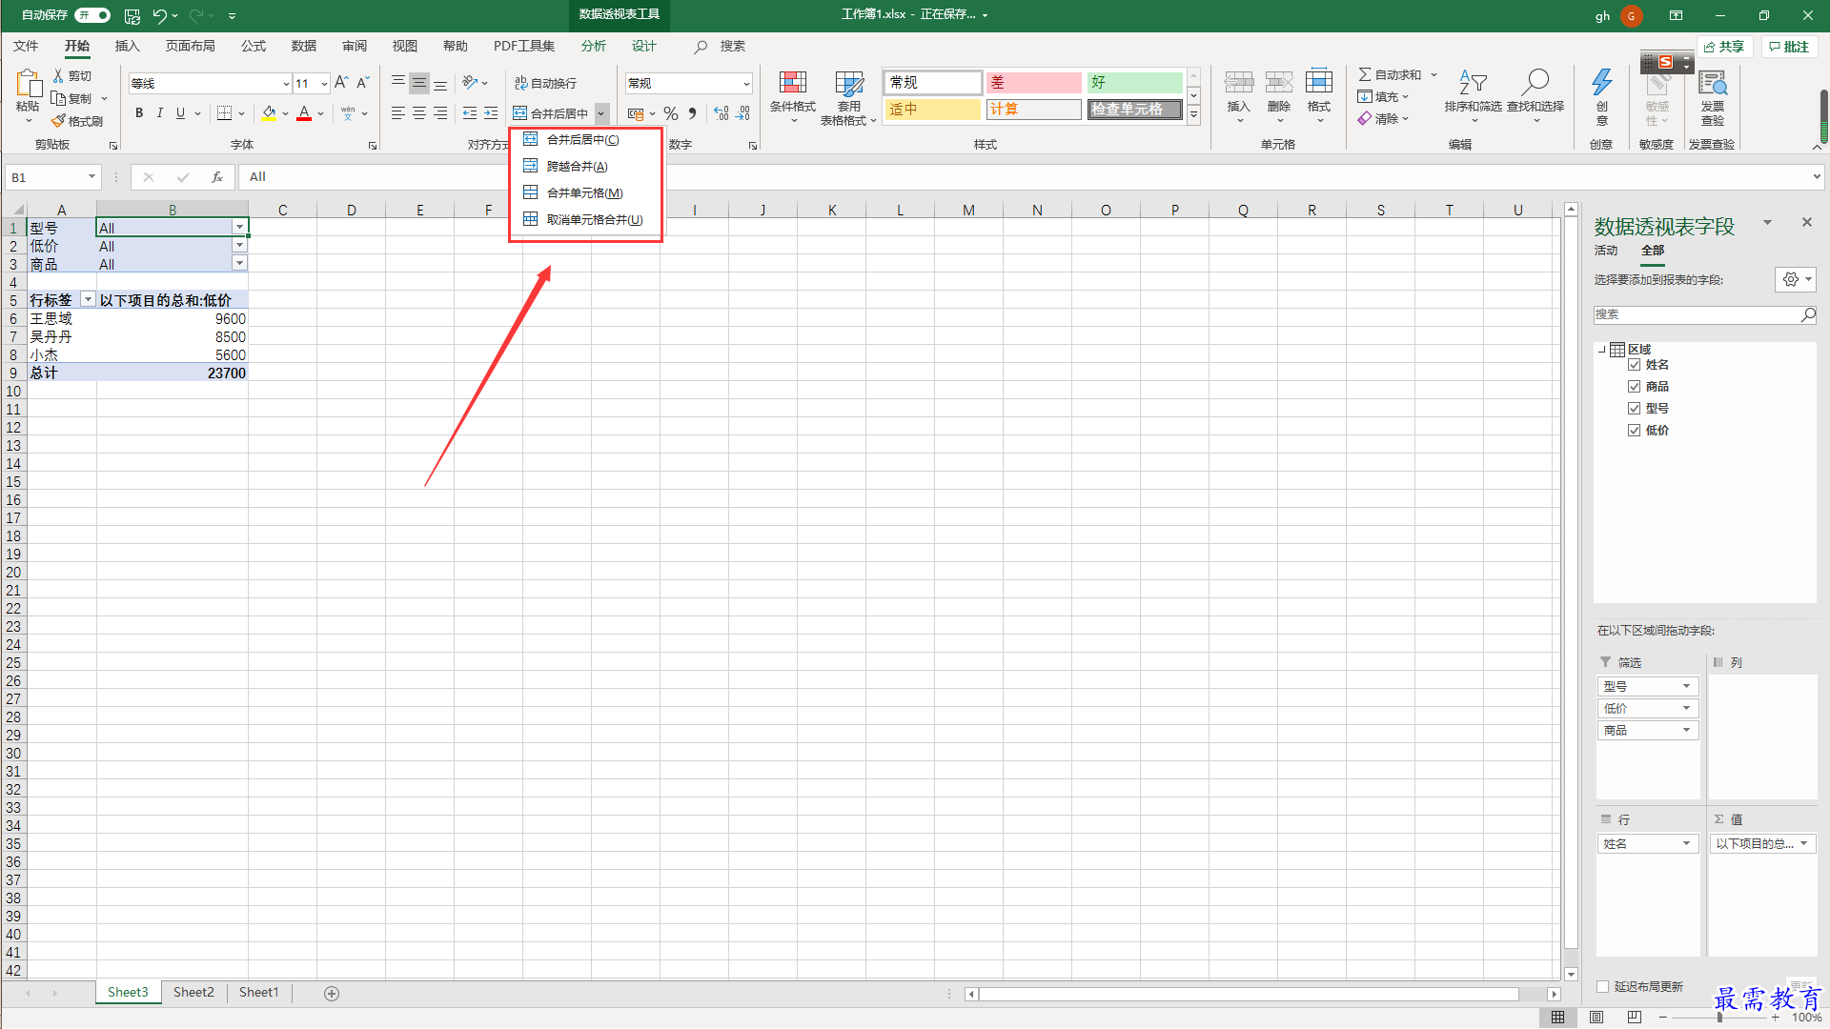The height and width of the screenshot is (1029, 1830).
Task: Open pivot field list settings gear
Action: pyautogui.click(x=1797, y=279)
